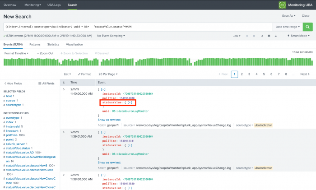Open eventtype field details
This screenshot has width=316, height=190.
[13, 118]
